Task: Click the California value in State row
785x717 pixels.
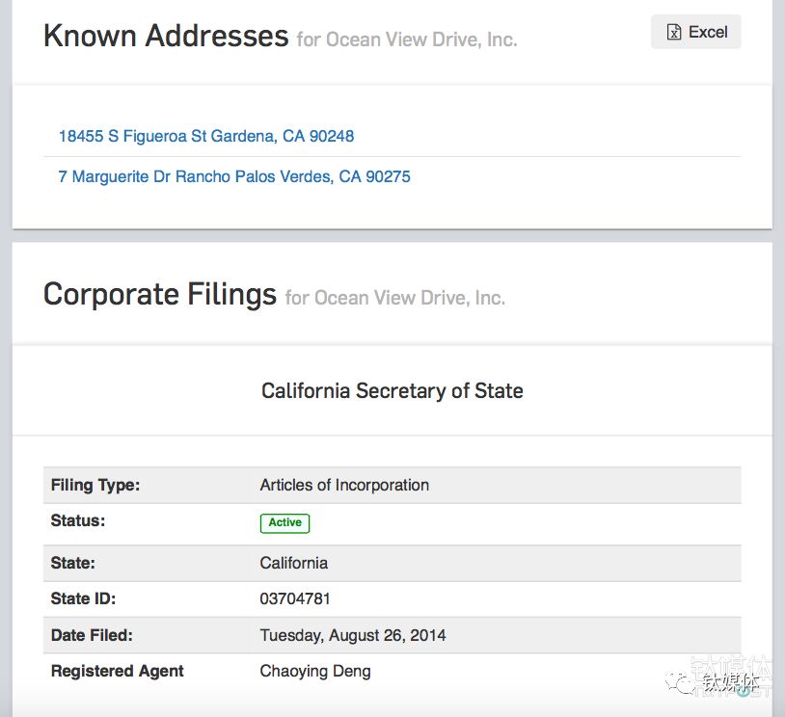Action: click(293, 563)
